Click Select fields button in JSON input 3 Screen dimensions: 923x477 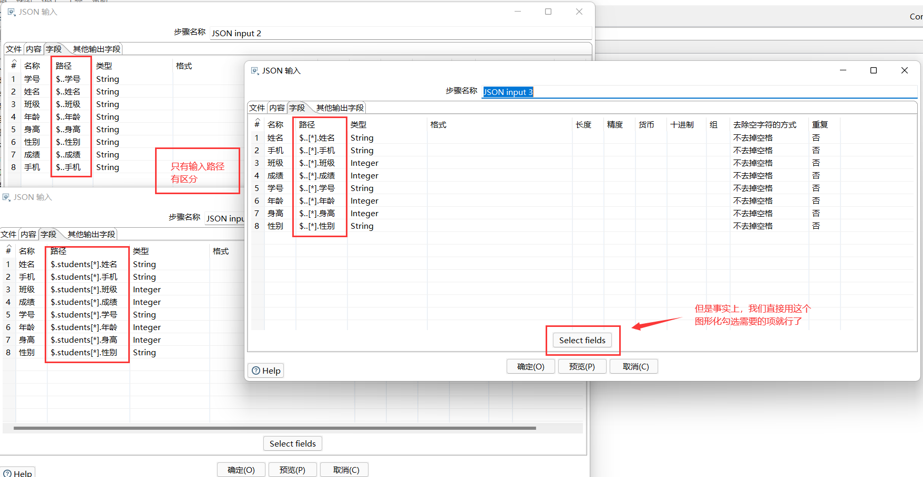[582, 340]
